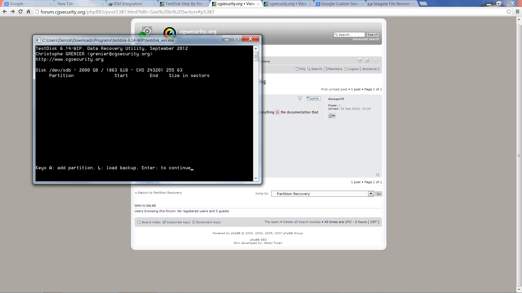
Task: Close the New Tab tab
Action: [102, 4]
